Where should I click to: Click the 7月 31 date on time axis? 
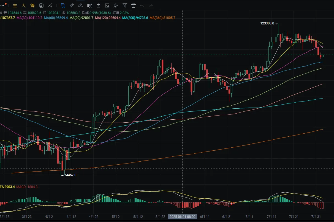click(x=316, y=217)
